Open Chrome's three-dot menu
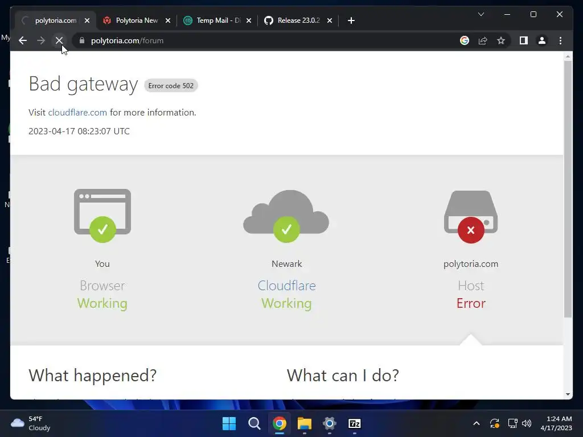This screenshot has height=437, width=583. coord(560,40)
